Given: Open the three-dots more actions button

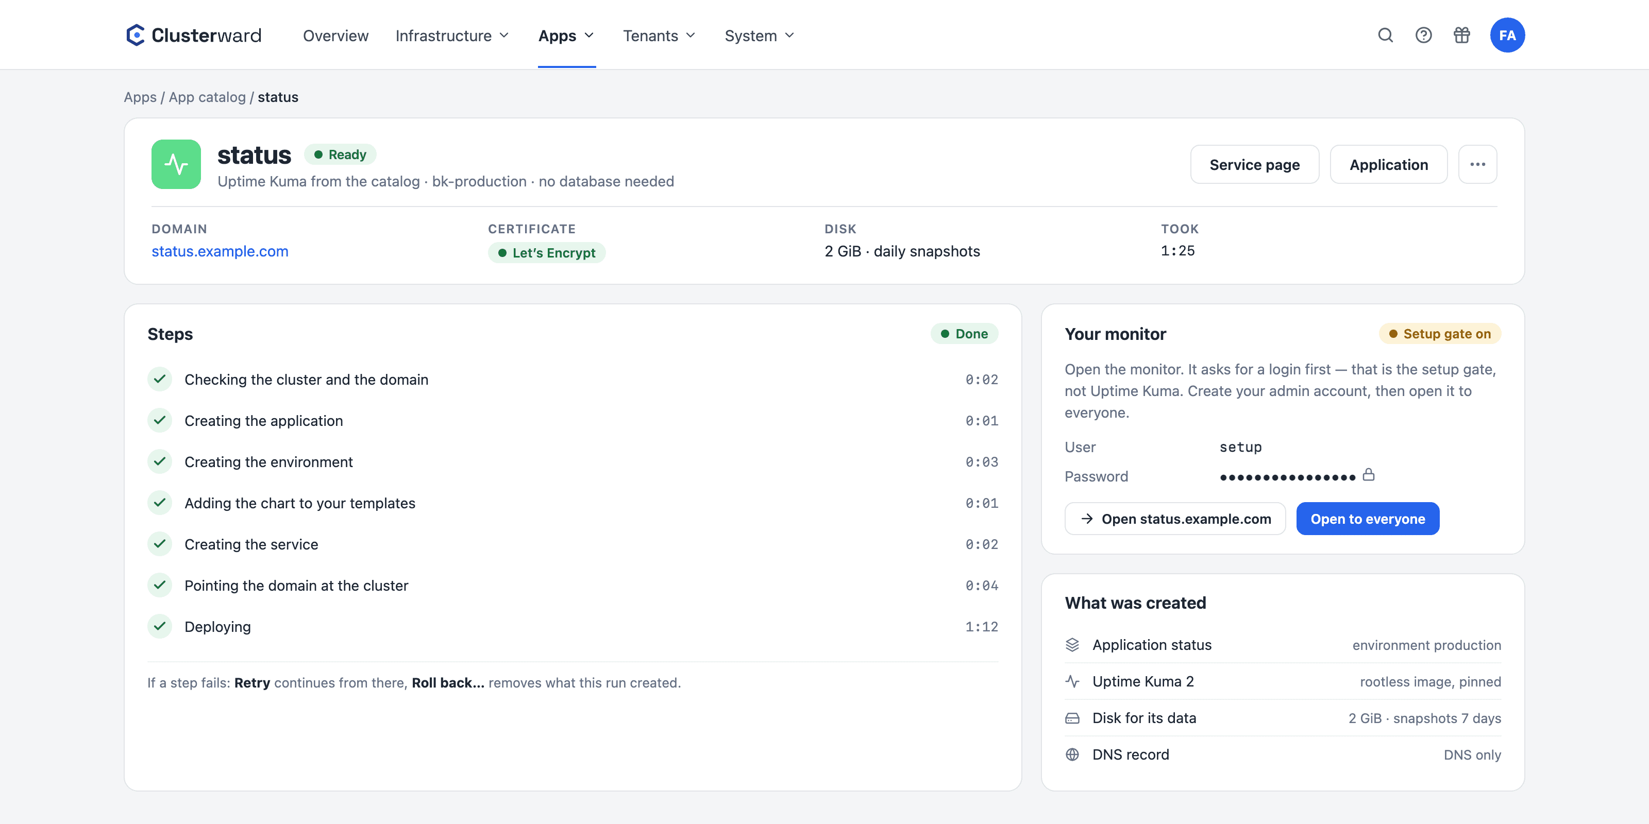Looking at the screenshot, I should point(1477,164).
